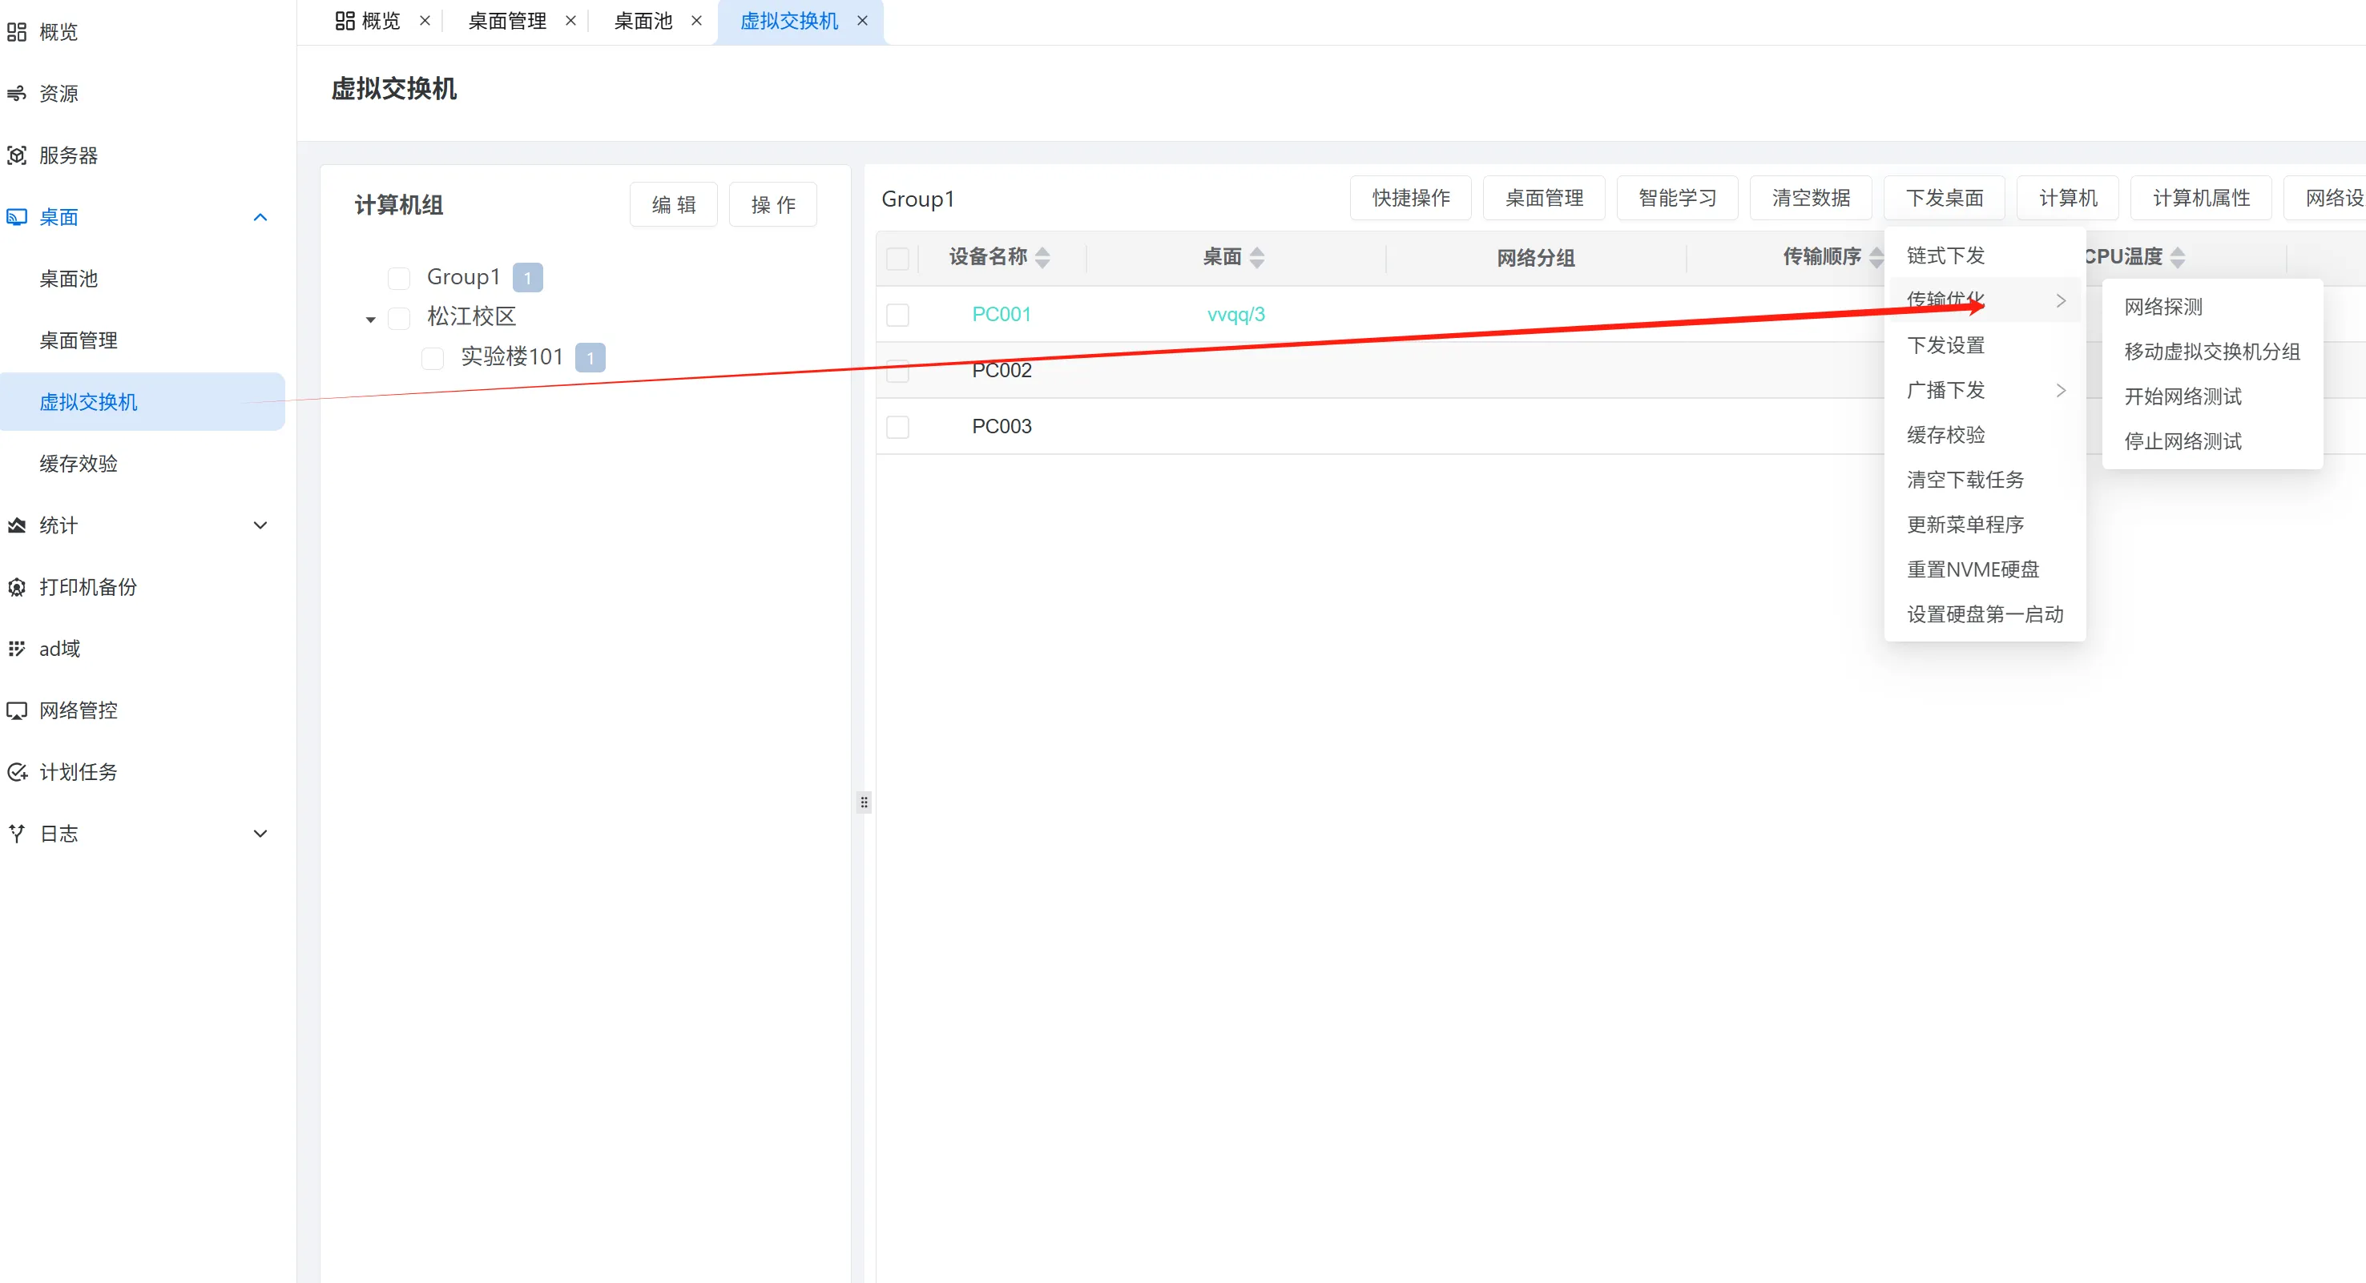Image resolution: width=2366 pixels, height=1283 pixels.
Task: Click the 服务器 sidebar icon
Action: [x=17, y=155]
